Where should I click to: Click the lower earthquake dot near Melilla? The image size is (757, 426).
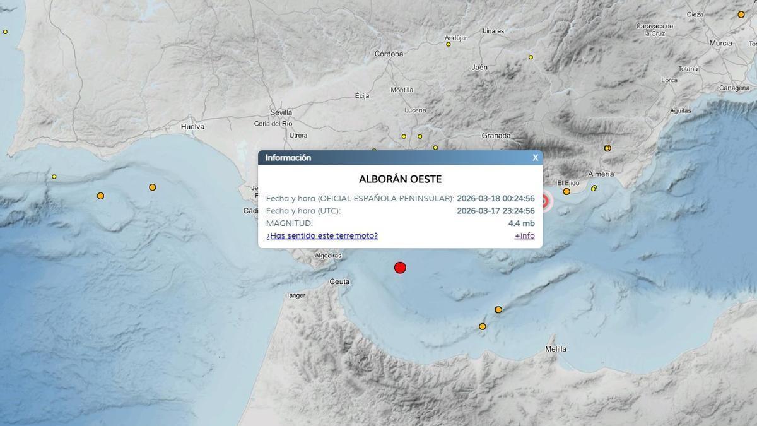point(483,327)
